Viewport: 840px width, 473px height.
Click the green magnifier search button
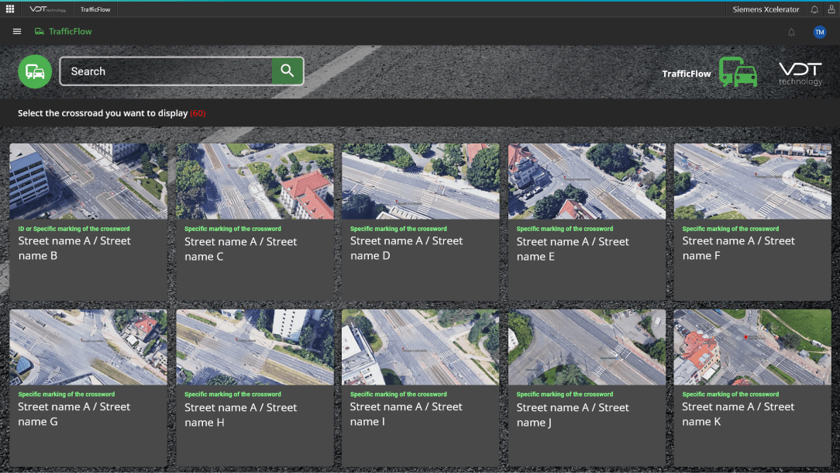pos(287,71)
